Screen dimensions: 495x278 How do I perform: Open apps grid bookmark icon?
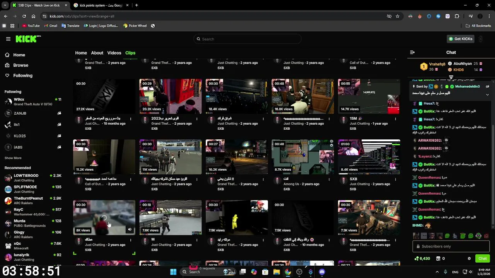[12, 26]
